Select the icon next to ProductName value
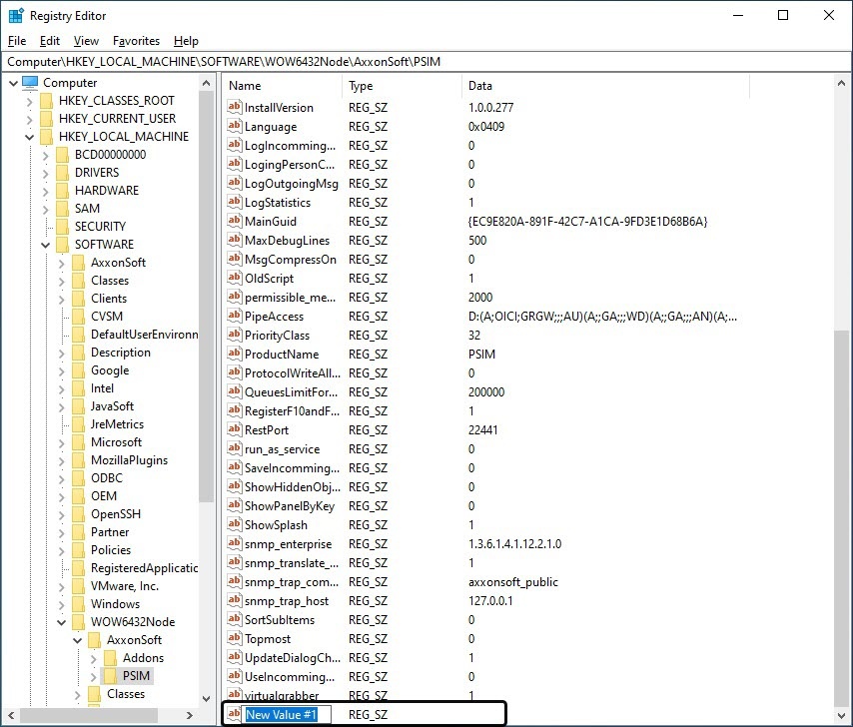The height and width of the screenshot is (727, 853). (x=236, y=354)
